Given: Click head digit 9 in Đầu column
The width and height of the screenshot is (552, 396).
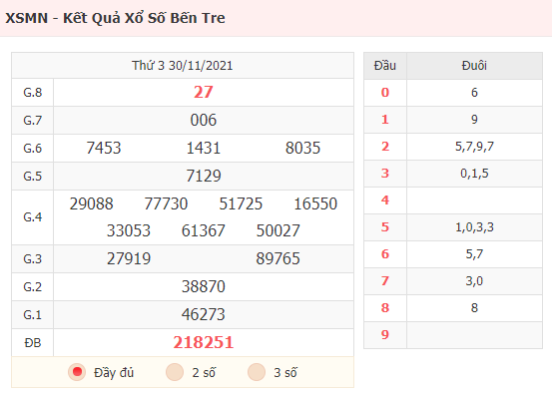Looking at the screenshot, I should tap(385, 334).
